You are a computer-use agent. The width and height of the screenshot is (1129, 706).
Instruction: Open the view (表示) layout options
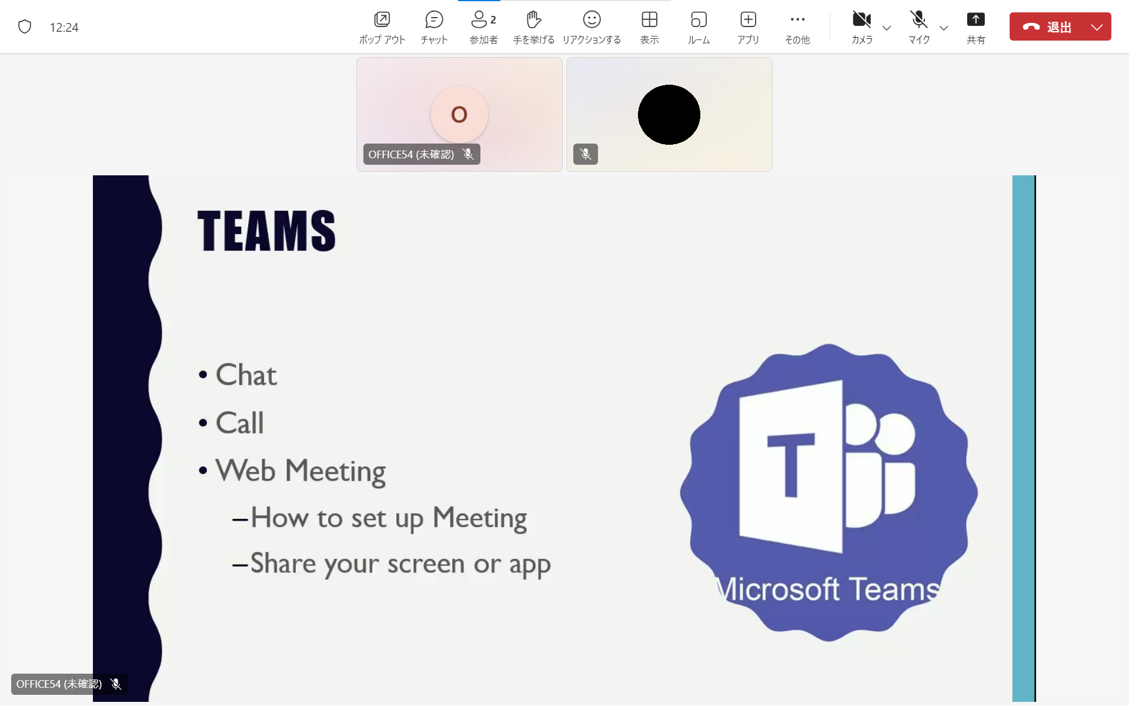click(649, 27)
